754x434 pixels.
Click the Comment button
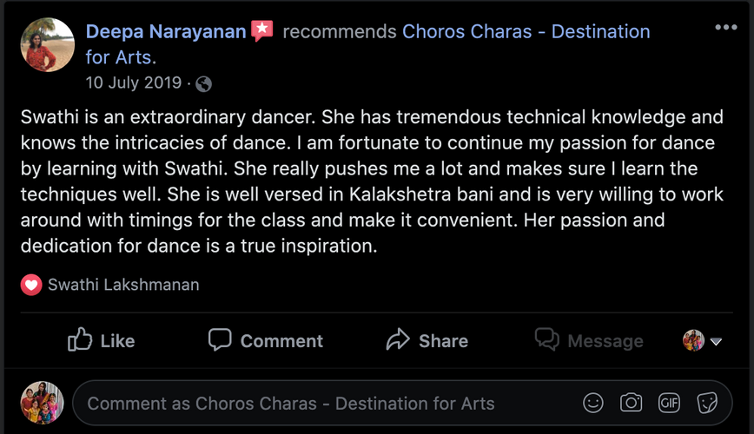point(266,340)
